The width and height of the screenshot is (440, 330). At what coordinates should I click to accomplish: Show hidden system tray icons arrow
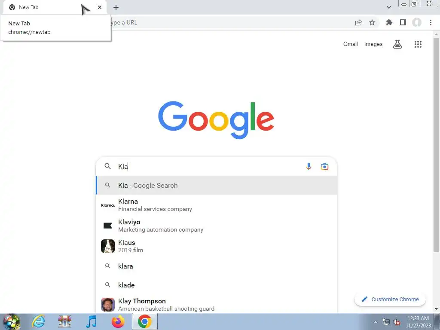[376, 322]
